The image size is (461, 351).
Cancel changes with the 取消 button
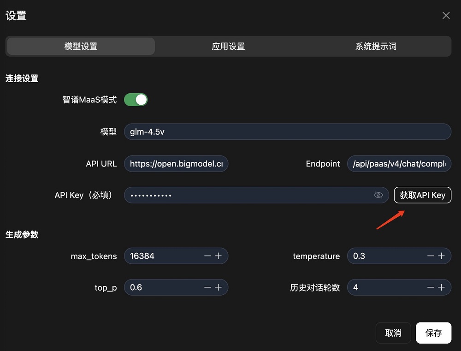[x=393, y=333]
